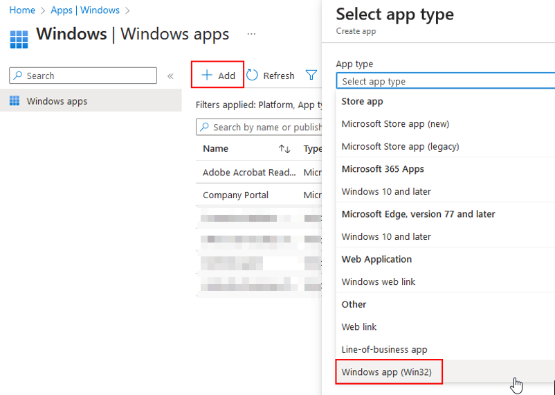555x395 pixels.
Task: Click the Refresh circular arrow icon
Action: tap(253, 76)
